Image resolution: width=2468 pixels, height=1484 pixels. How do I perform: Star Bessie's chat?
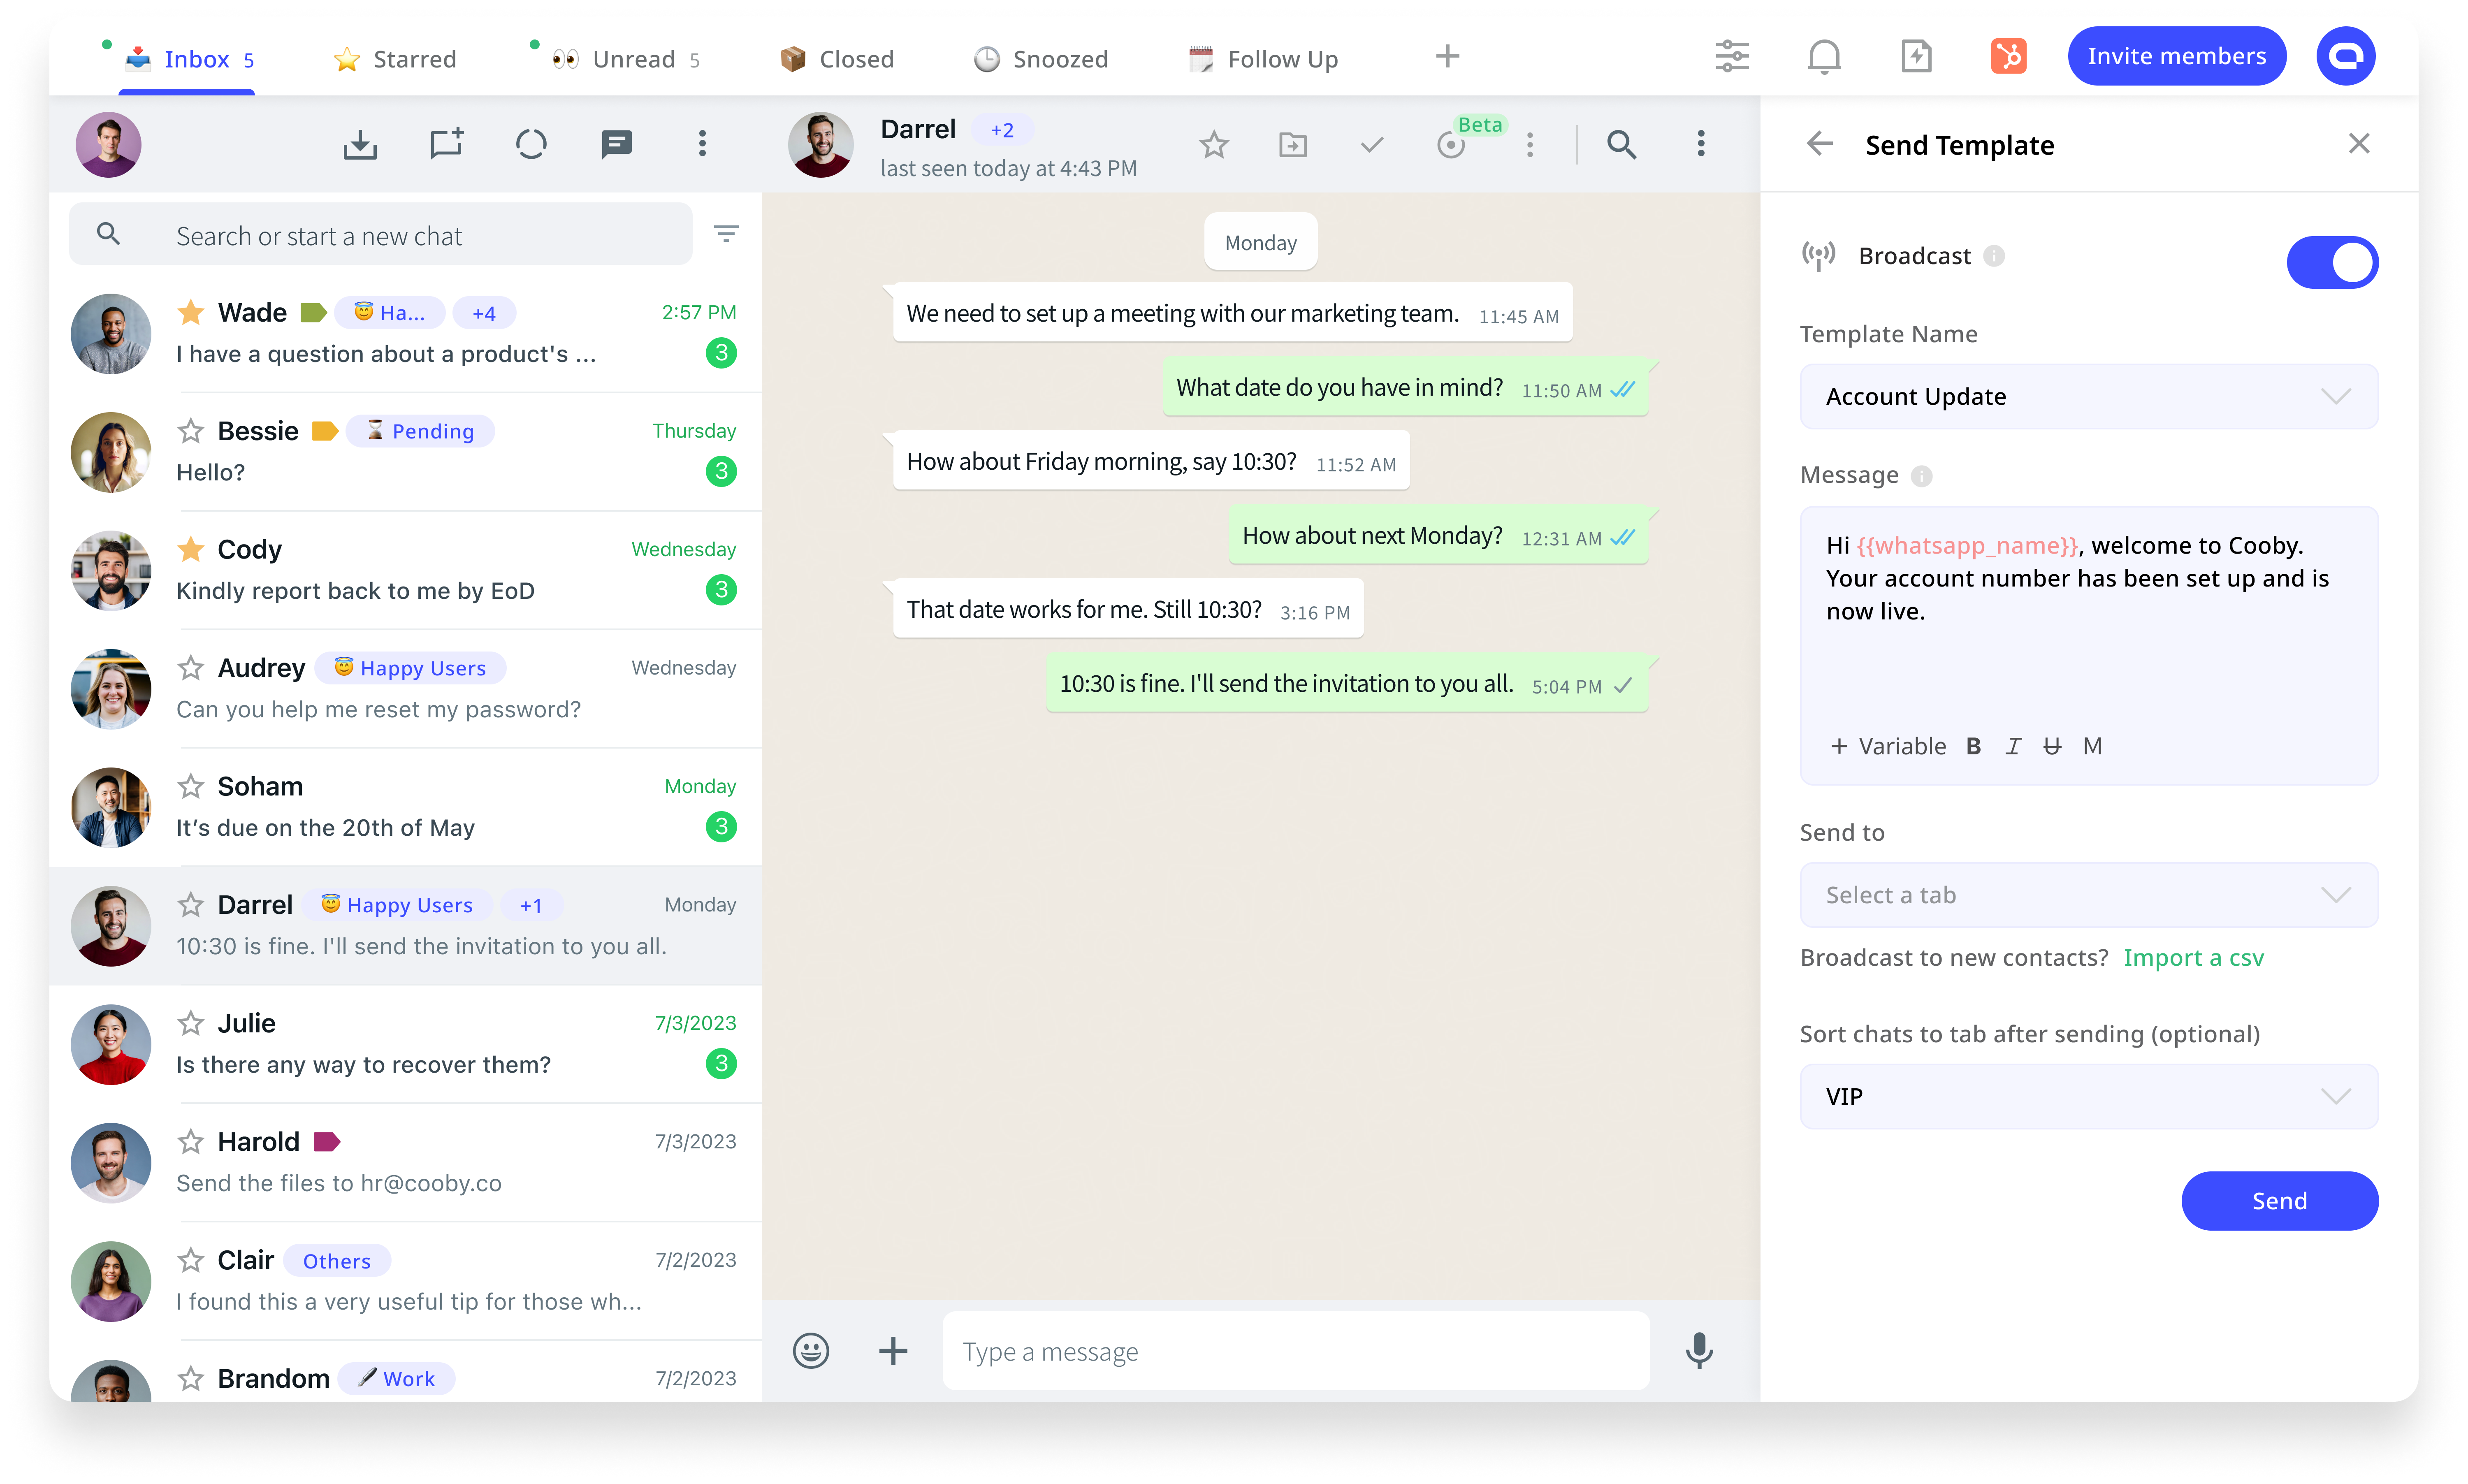[191, 431]
